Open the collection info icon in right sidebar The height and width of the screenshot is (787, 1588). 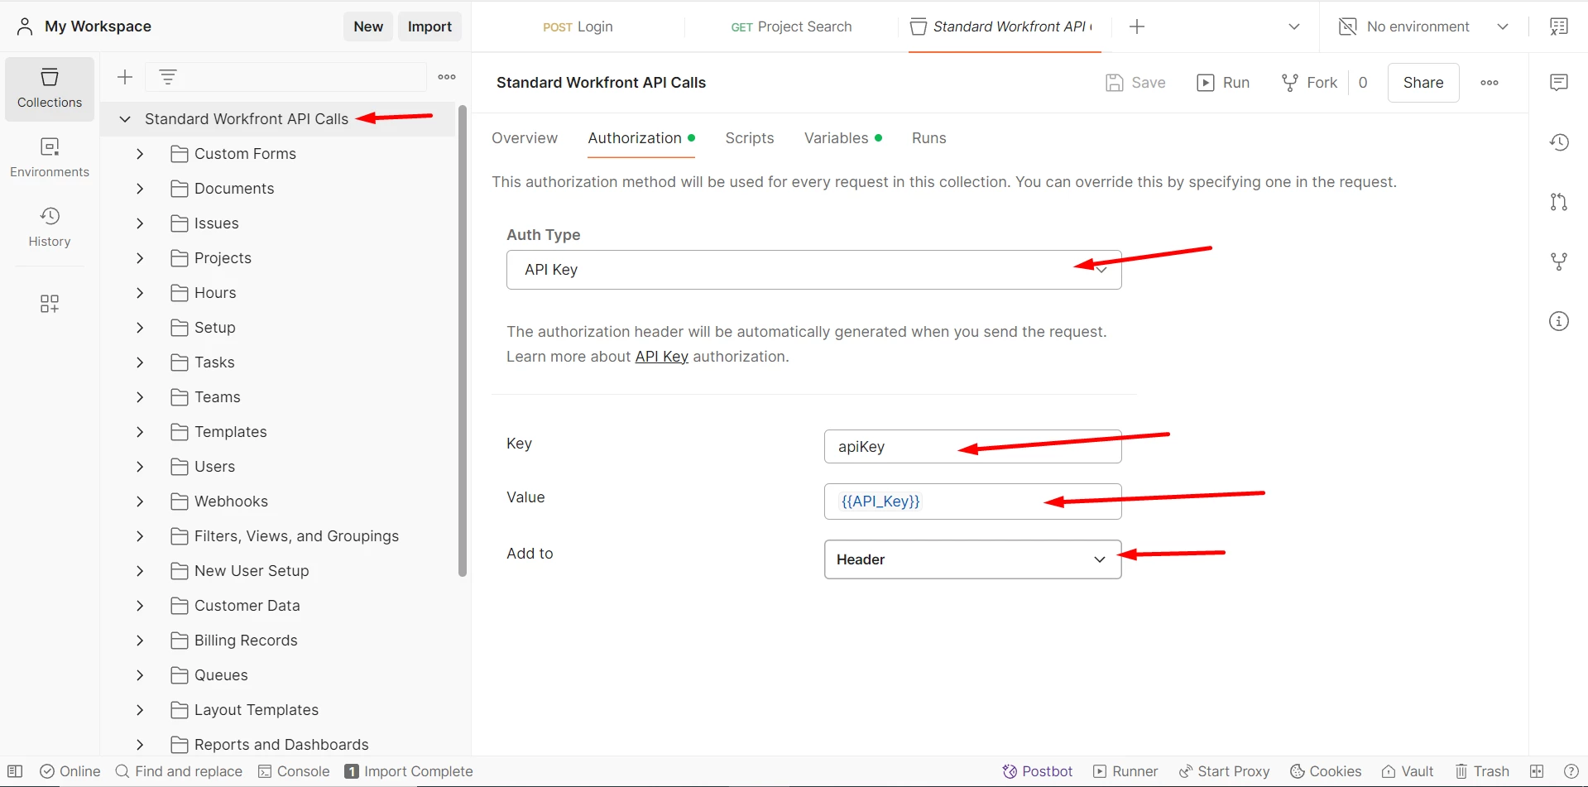coord(1559,321)
